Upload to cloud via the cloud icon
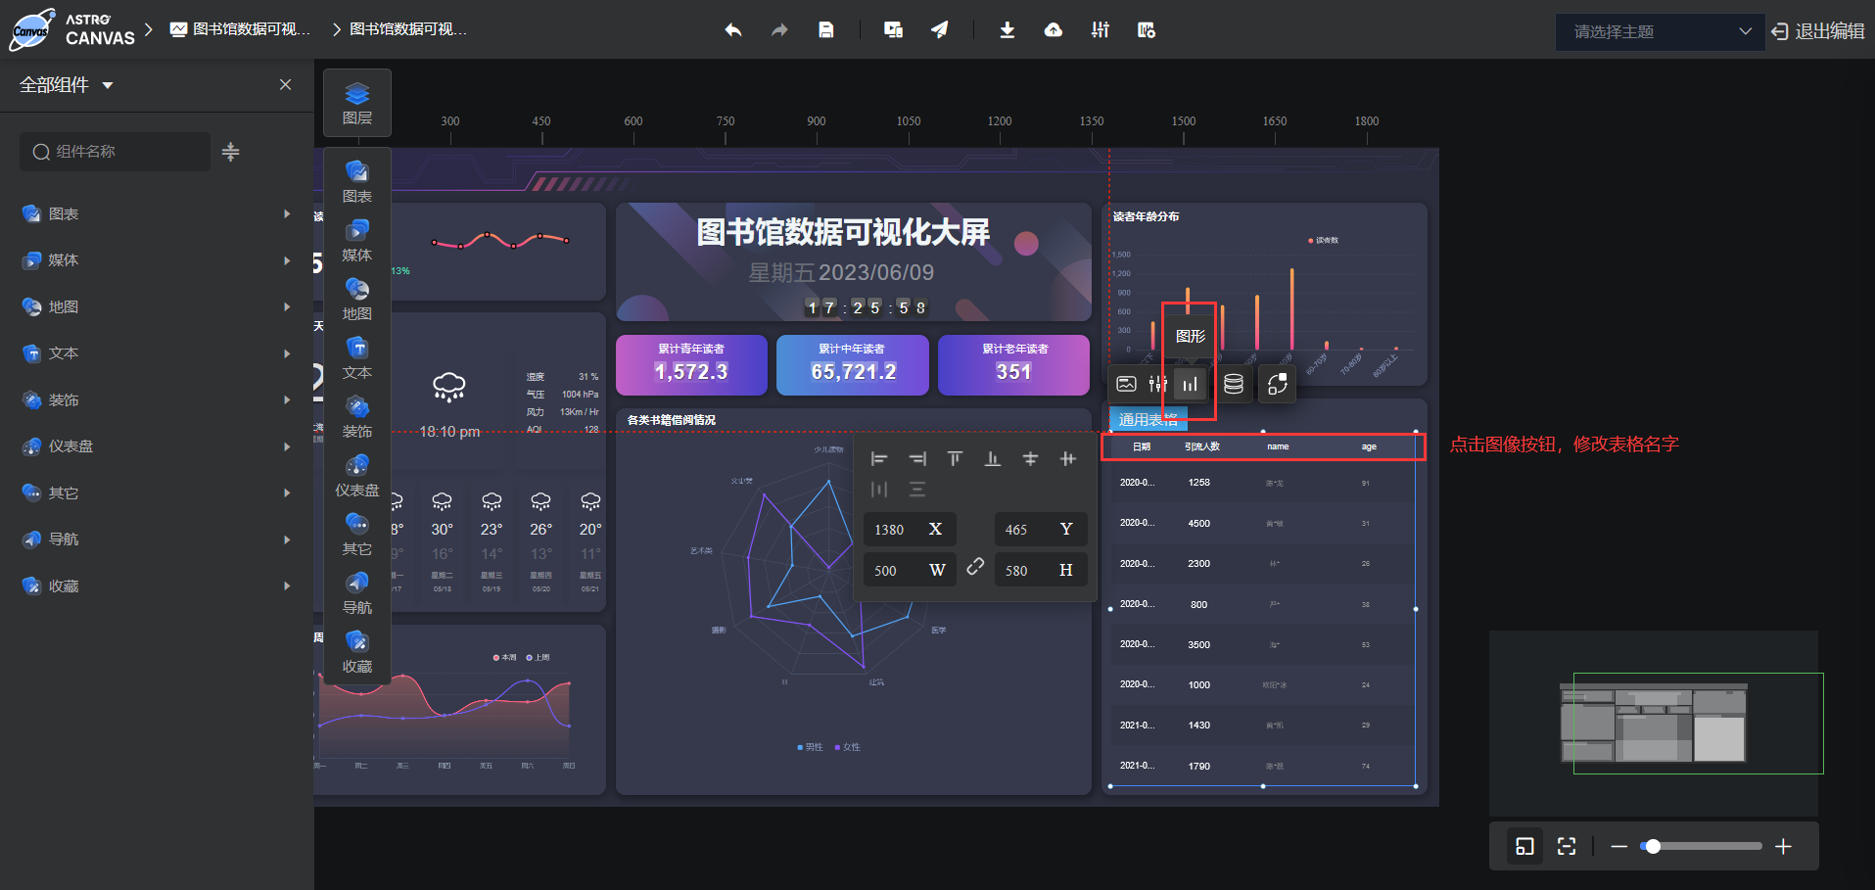Image resolution: width=1875 pixels, height=890 pixels. [1054, 30]
